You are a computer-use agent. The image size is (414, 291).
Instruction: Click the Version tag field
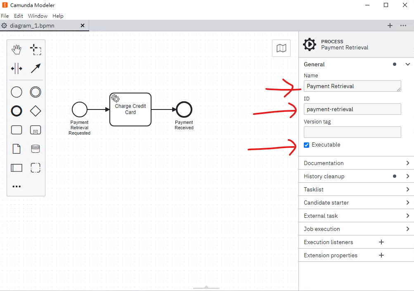point(352,132)
